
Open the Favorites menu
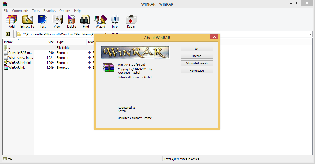[x=50, y=11]
